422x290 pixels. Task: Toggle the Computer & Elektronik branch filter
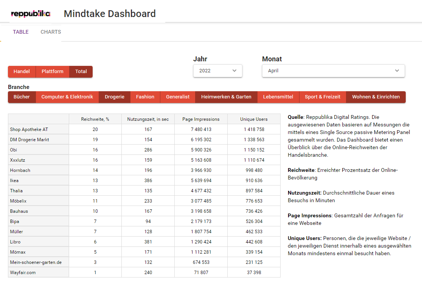(x=67, y=97)
